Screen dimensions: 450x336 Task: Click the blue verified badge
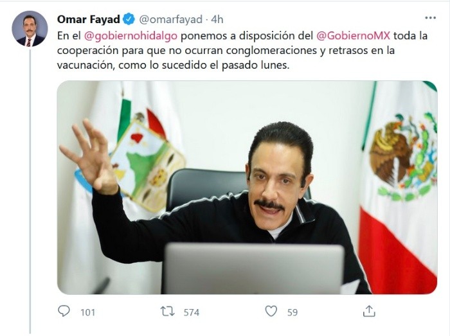[129, 19]
